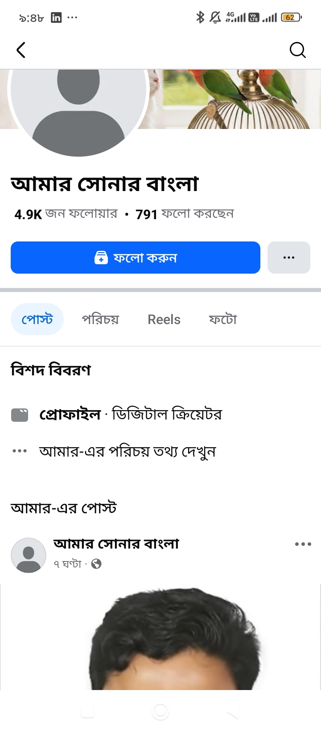The height and width of the screenshot is (732, 321).
Task: Select the পোস্ট tab
Action: (x=37, y=319)
